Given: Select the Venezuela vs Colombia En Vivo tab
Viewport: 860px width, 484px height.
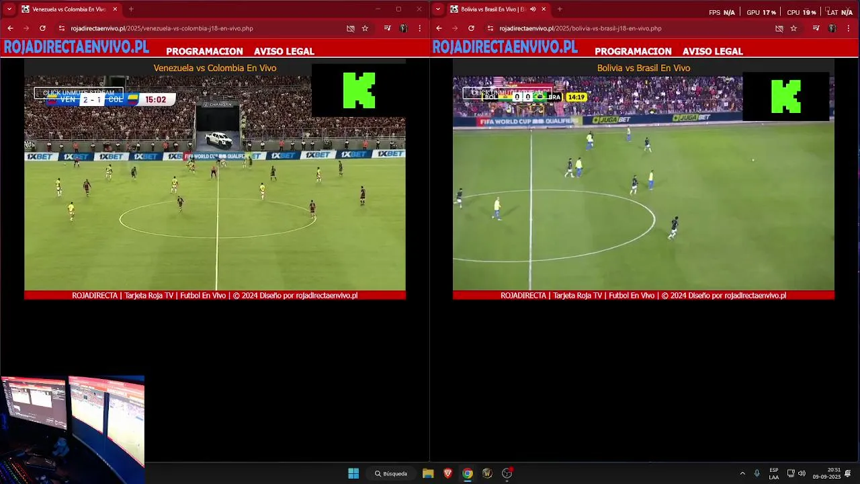Looking at the screenshot, I should tap(69, 9).
